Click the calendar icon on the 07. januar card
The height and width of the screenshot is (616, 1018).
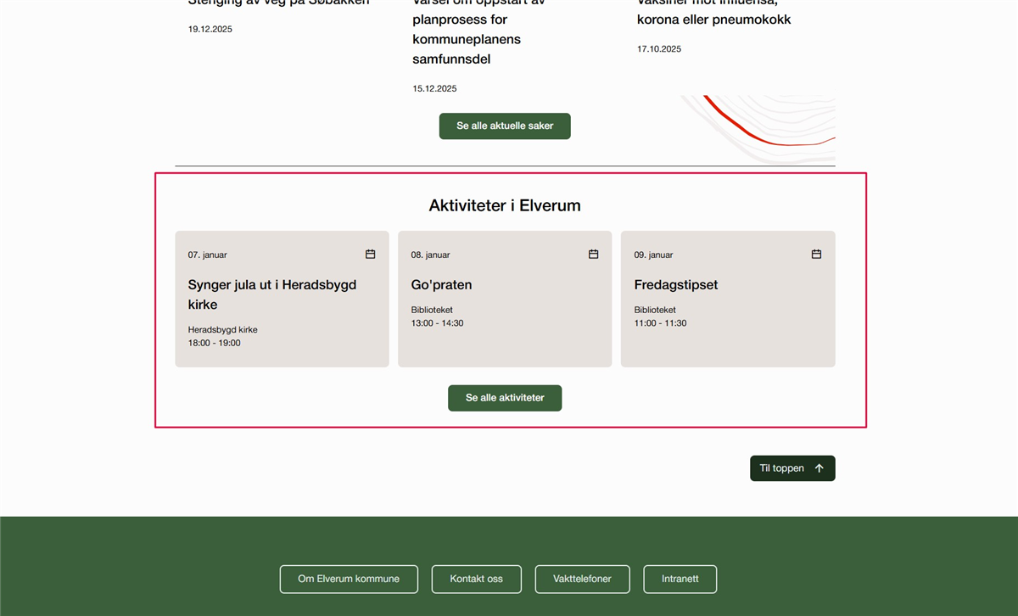[370, 255]
